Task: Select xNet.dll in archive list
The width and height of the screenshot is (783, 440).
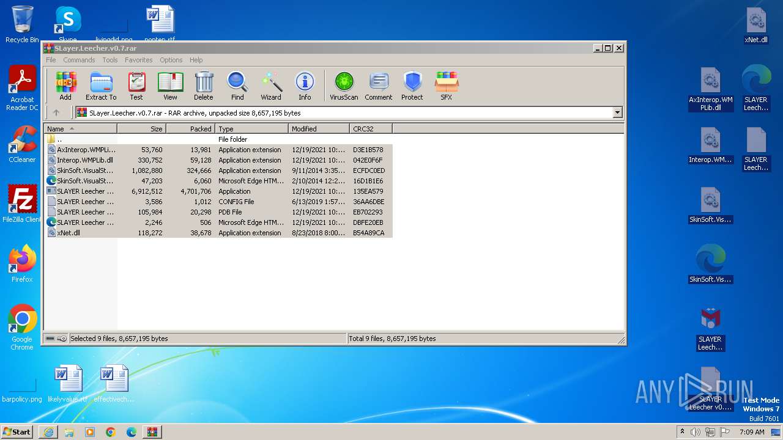Action: 218,233
